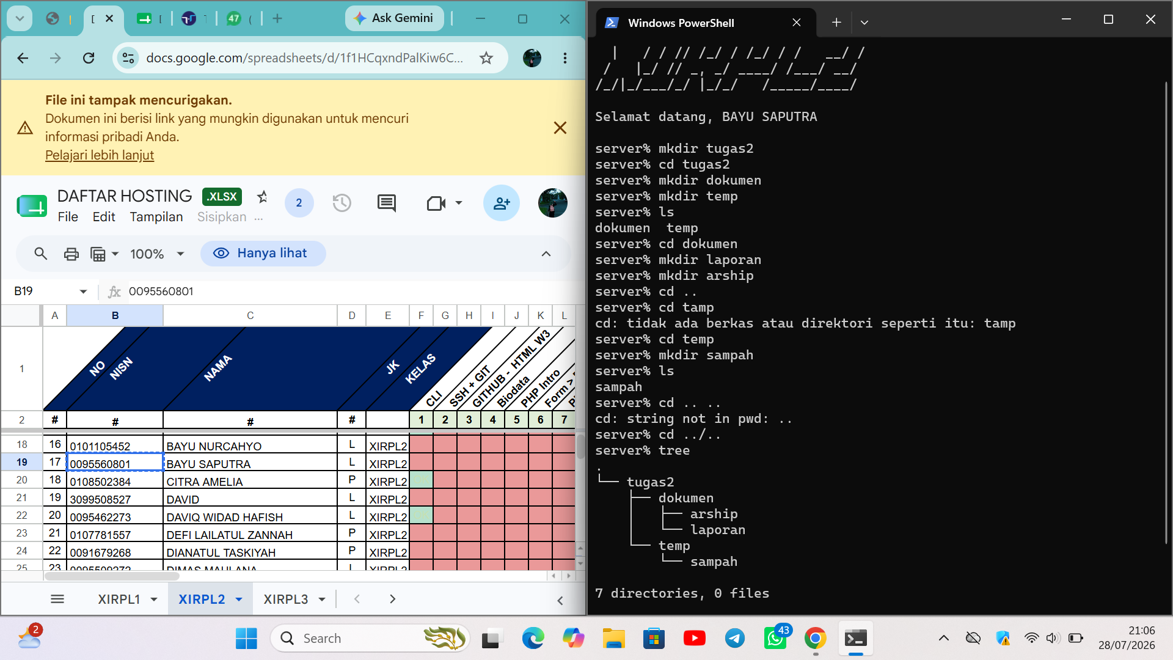Viewport: 1173px width, 660px height.
Task: Open Telegram from the taskbar
Action: pyautogui.click(x=735, y=639)
